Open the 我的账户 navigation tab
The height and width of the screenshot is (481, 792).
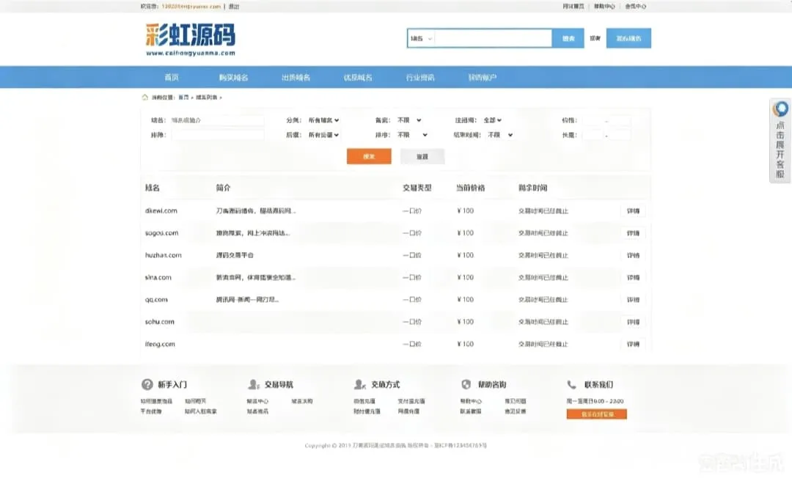tap(483, 77)
